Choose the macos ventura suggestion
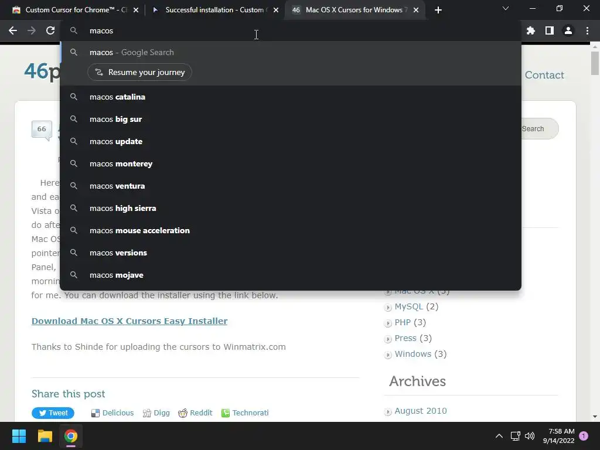600x450 pixels. click(x=291, y=186)
